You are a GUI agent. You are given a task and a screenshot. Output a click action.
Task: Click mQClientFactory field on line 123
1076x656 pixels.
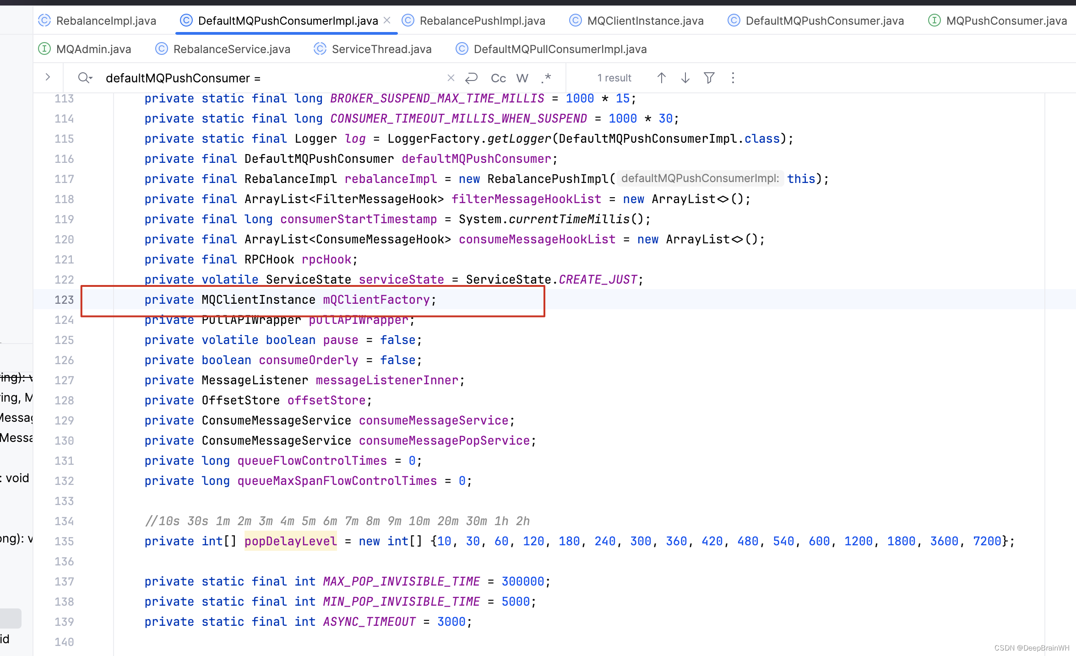click(376, 300)
